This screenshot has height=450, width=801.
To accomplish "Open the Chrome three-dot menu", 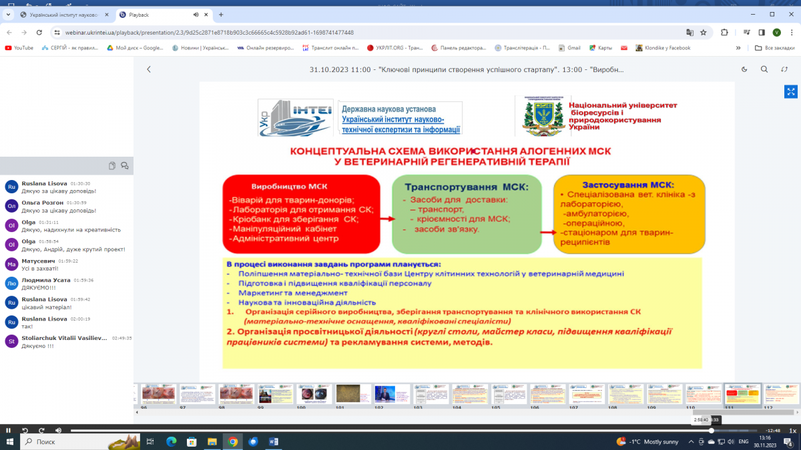I will [x=793, y=32].
